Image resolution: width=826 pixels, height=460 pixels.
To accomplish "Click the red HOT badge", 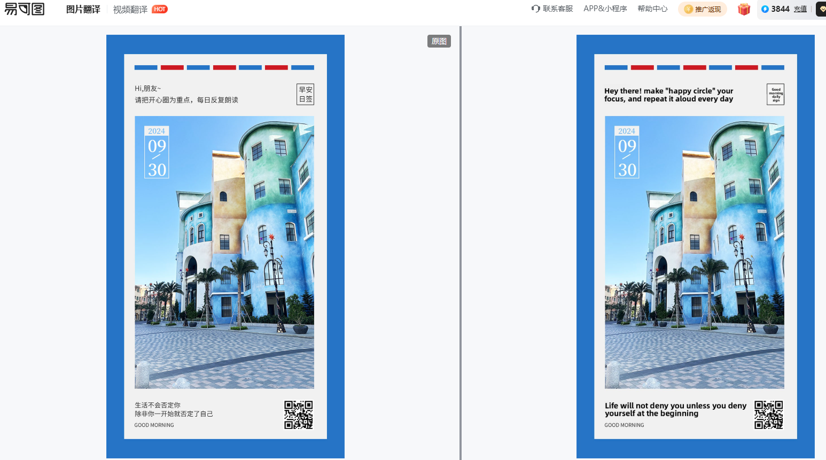I will click(x=160, y=9).
